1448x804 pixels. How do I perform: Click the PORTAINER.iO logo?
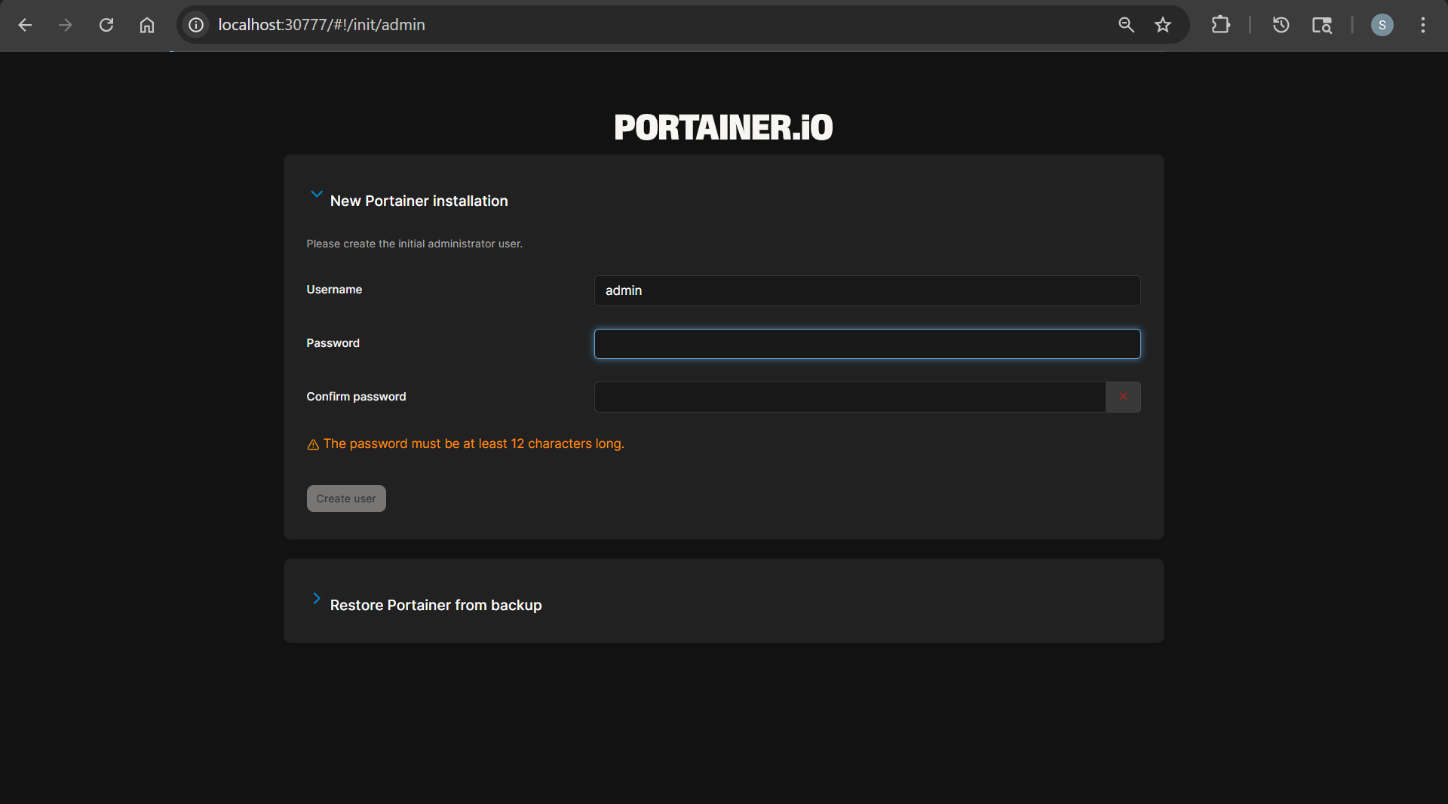tap(724, 127)
